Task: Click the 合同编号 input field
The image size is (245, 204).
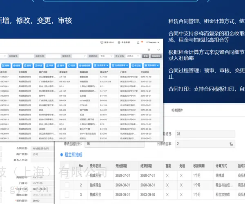Action: [26, 56]
